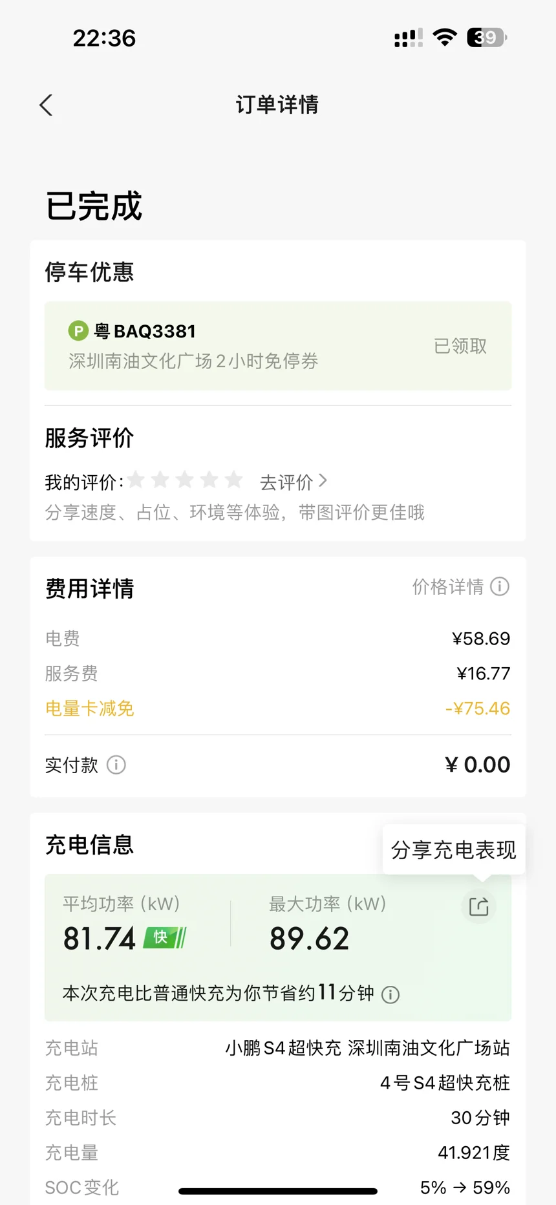Tap the Wi-Fi status icon

pyautogui.click(x=444, y=37)
